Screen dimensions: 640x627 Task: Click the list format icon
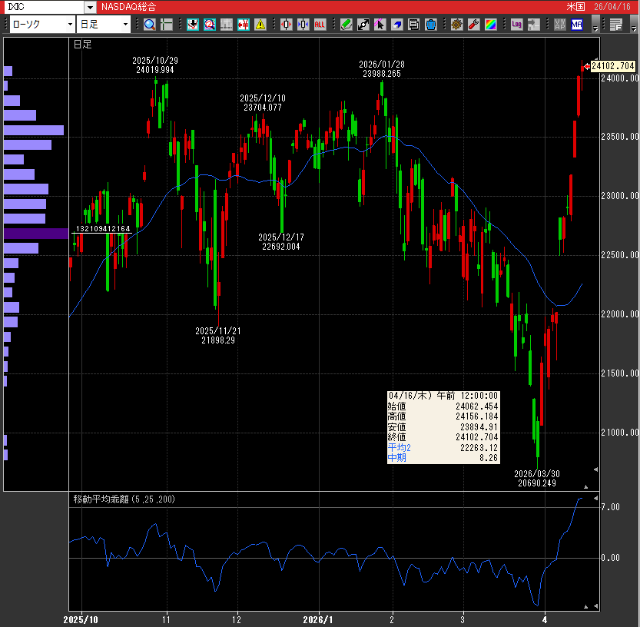(616, 25)
